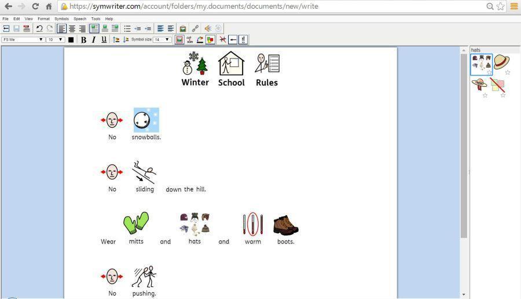521x299 pixels.
Task: Click the snowballs symbol in the document
Action: click(x=146, y=120)
